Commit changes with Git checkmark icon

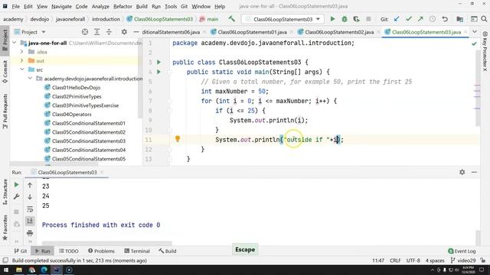tap(408, 19)
